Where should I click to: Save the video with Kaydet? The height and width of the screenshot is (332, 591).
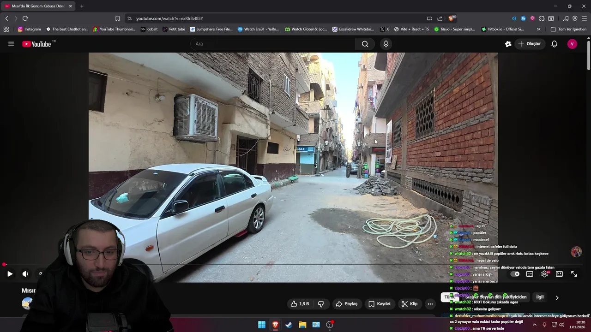(x=380, y=304)
